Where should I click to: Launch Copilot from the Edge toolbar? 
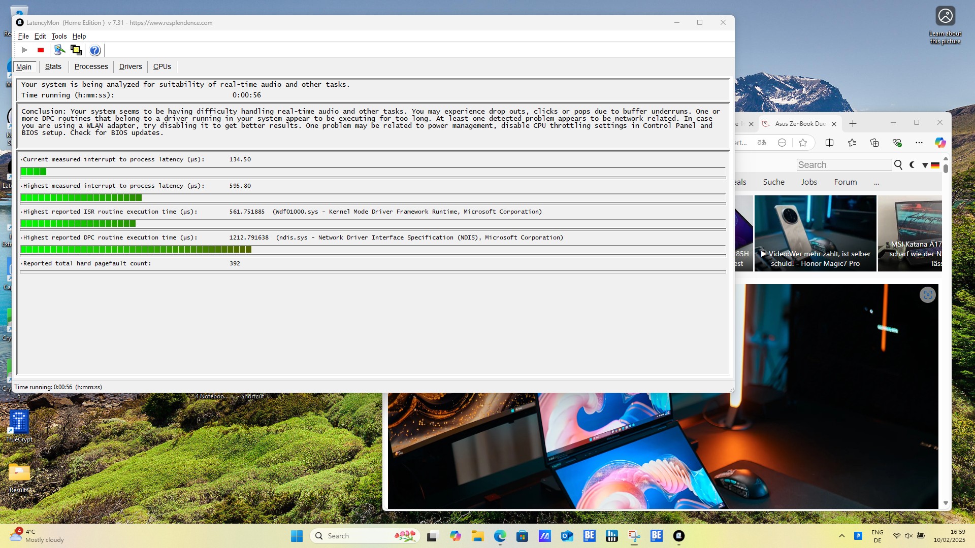[940, 143]
